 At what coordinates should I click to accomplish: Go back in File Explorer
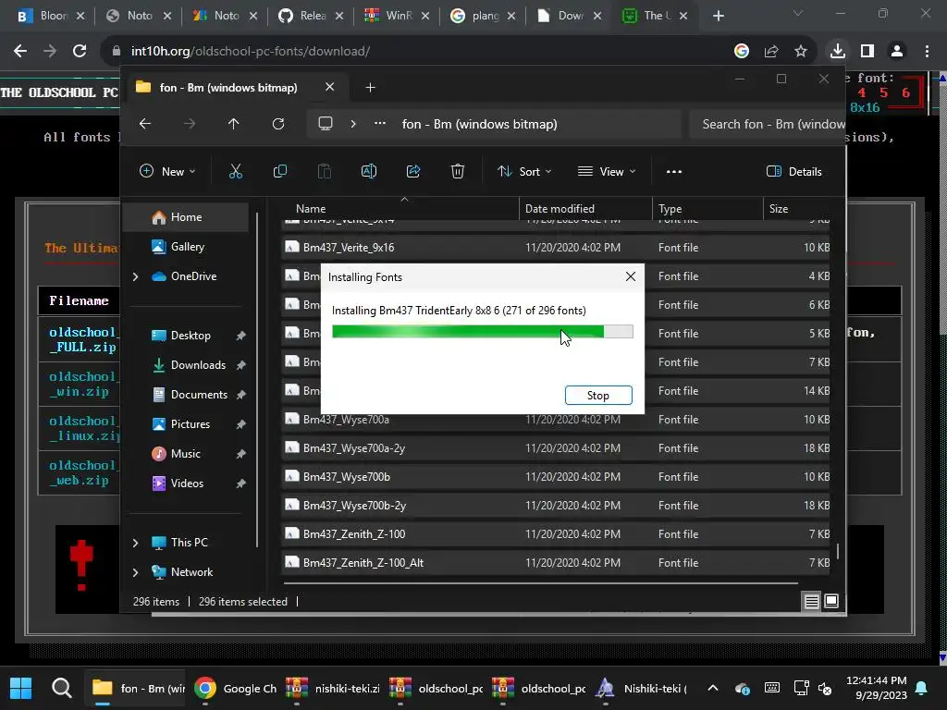click(145, 124)
